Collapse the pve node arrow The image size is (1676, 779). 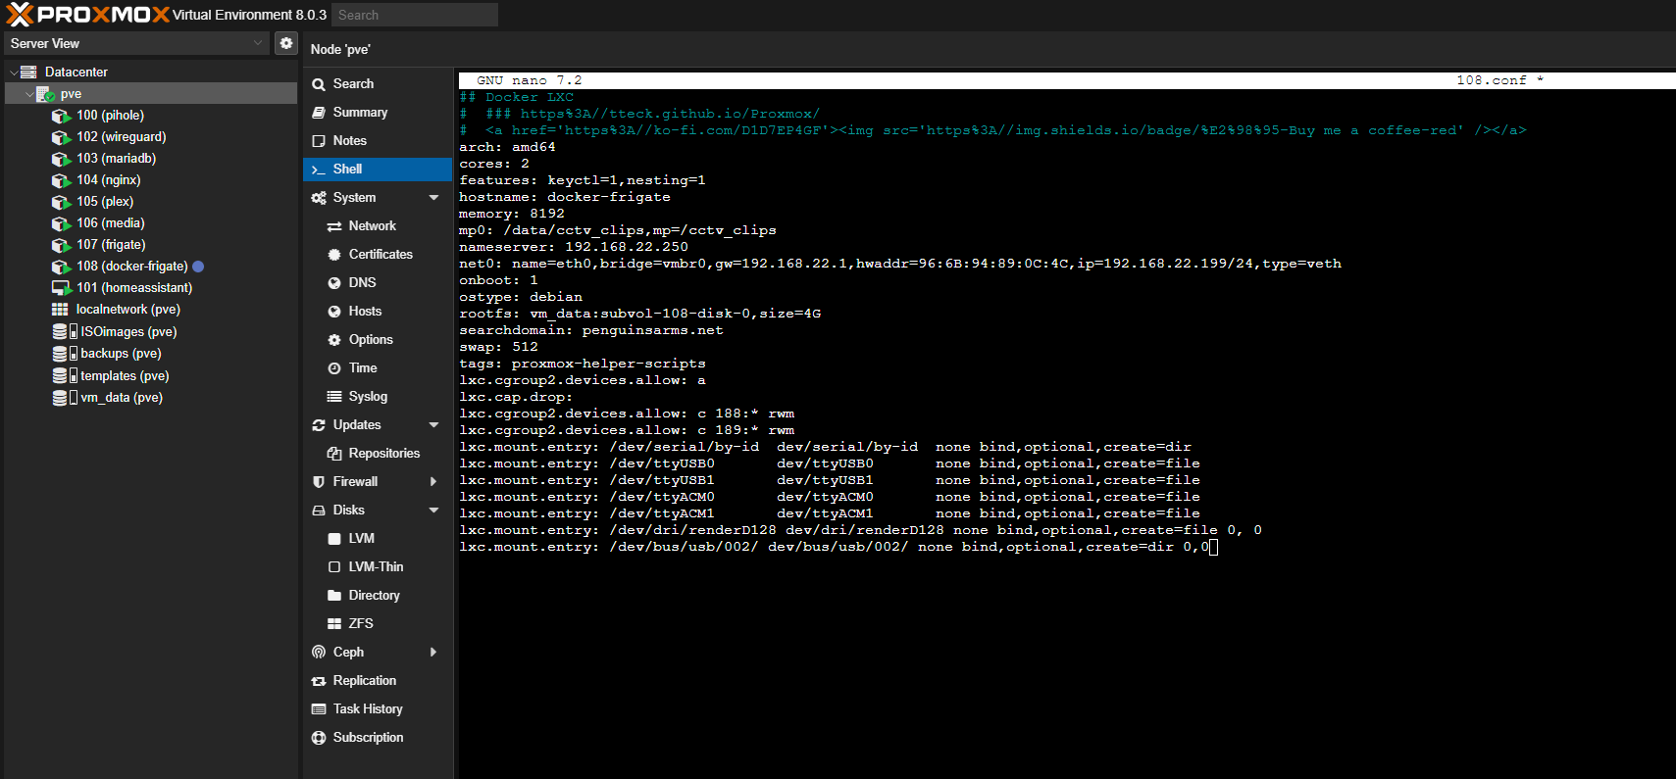click(29, 94)
